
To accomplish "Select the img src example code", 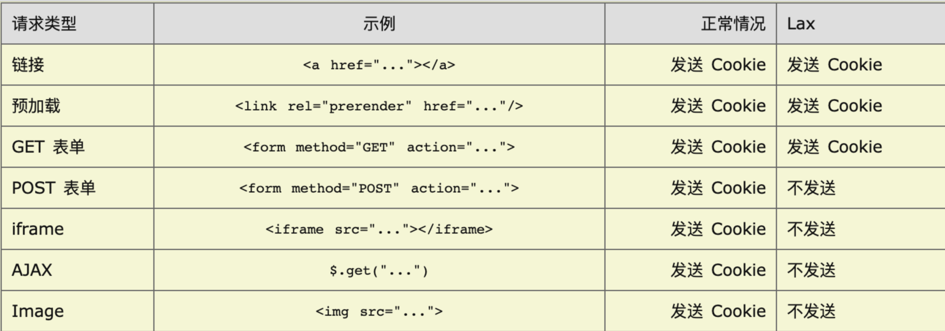I will pyautogui.click(x=379, y=311).
